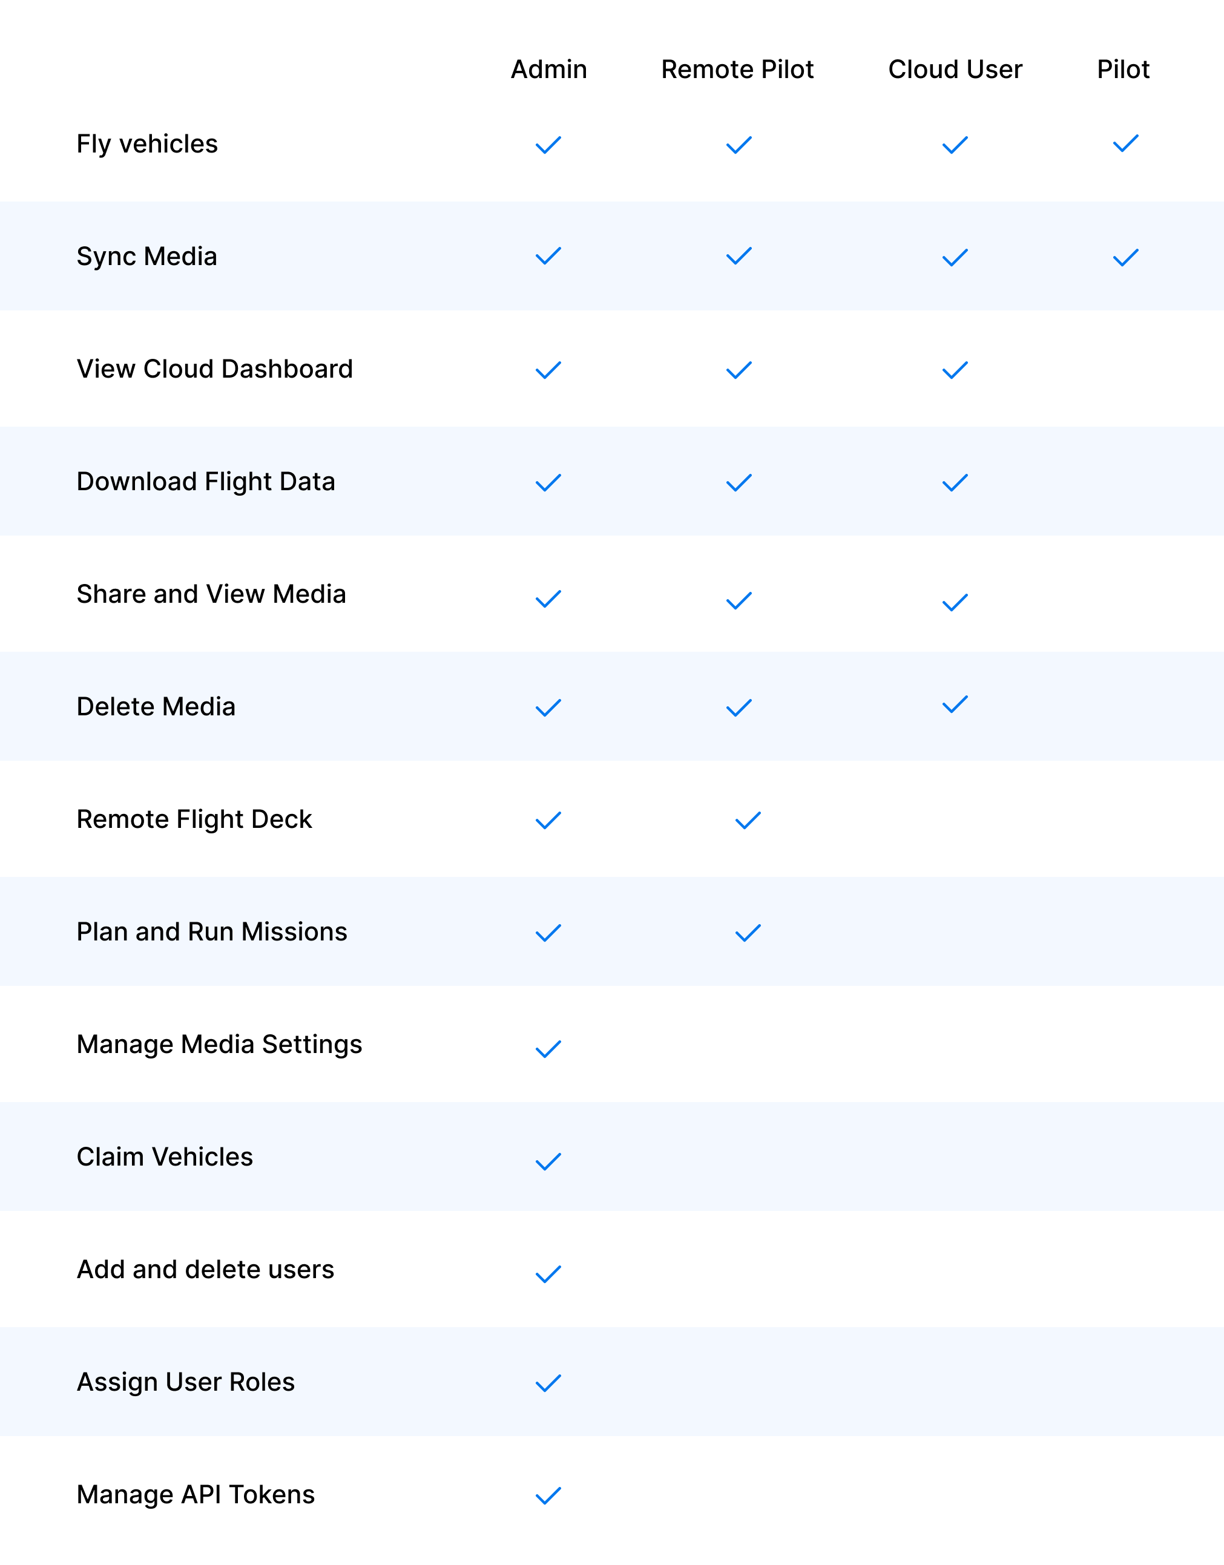This screenshot has height=1565, width=1224.
Task: Click Remote Pilot checkmark for Plan and Run Missions
Action: tap(748, 933)
